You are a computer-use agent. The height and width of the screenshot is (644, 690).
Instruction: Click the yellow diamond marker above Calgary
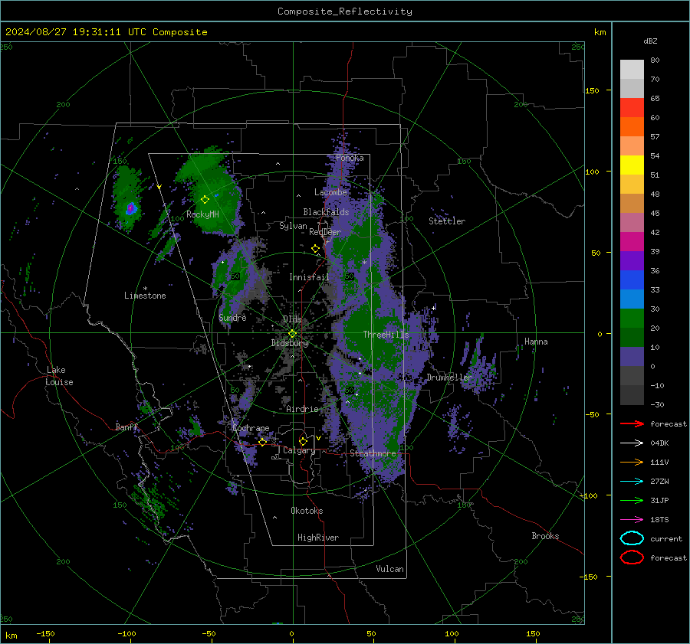[303, 441]
